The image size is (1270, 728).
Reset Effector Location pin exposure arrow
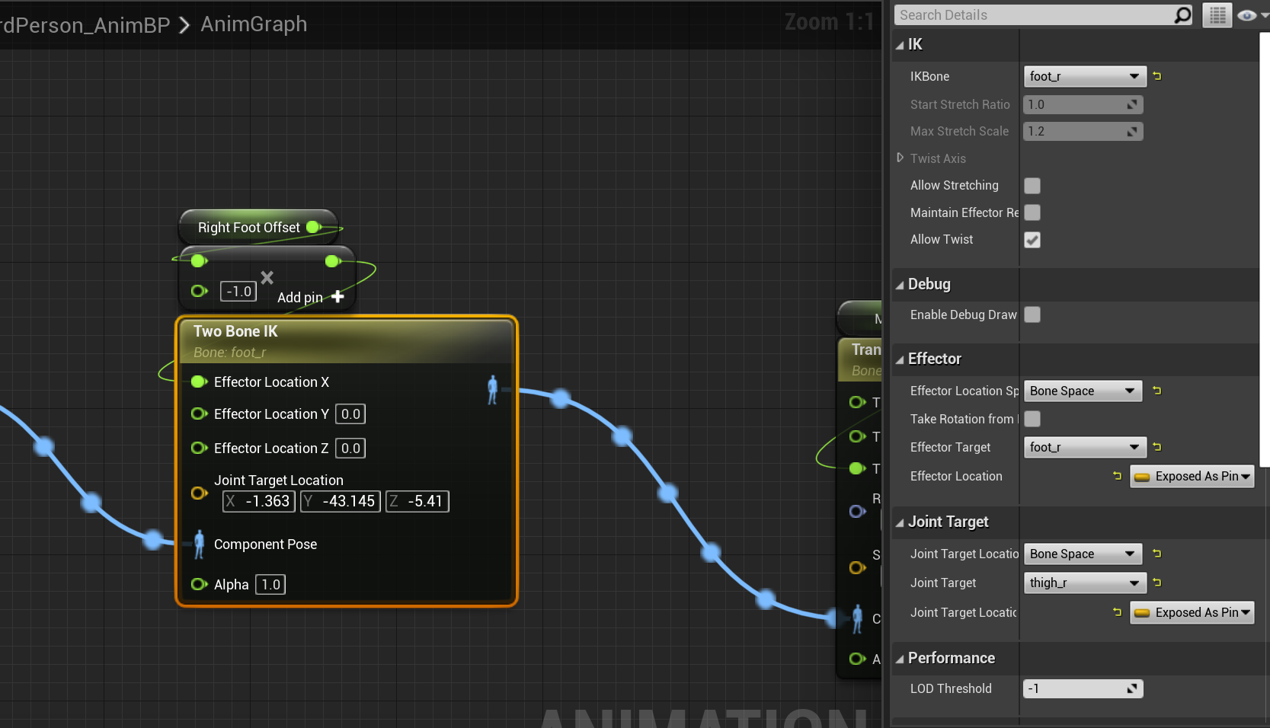pyautogui.click(x=1118, y=476)
